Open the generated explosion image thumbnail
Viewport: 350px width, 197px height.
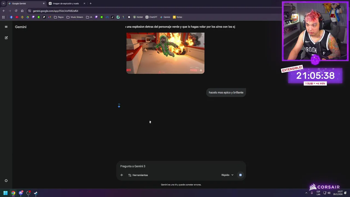pyautogui.click(x=165, y=53)
